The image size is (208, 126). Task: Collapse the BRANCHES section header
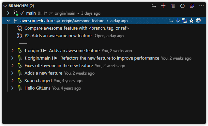point(5,6)
